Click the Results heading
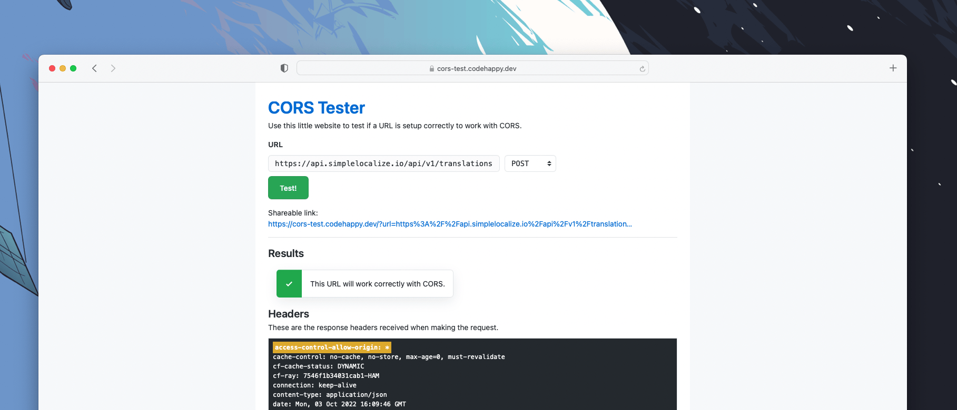 (x=286, y=253)
